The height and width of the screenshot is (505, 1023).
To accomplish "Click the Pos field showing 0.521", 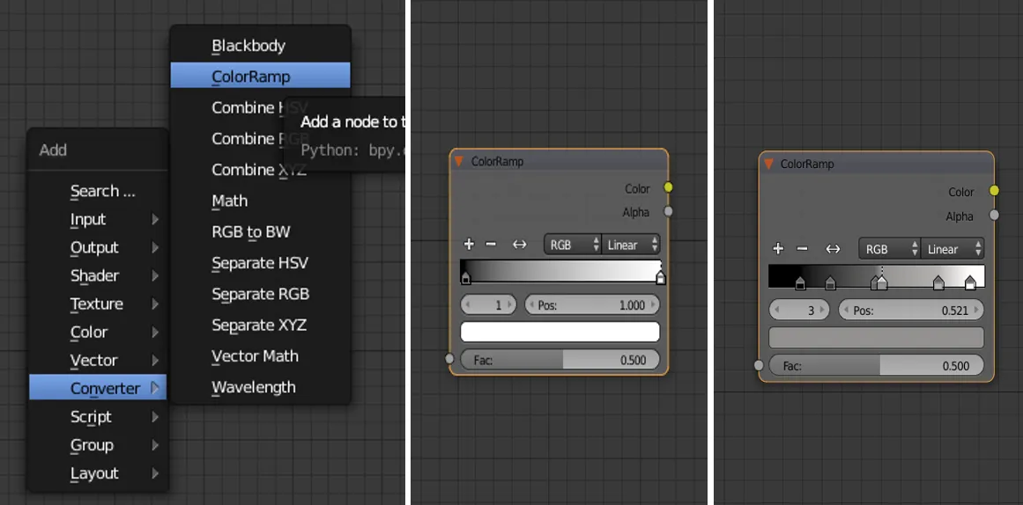I will 911,311.
